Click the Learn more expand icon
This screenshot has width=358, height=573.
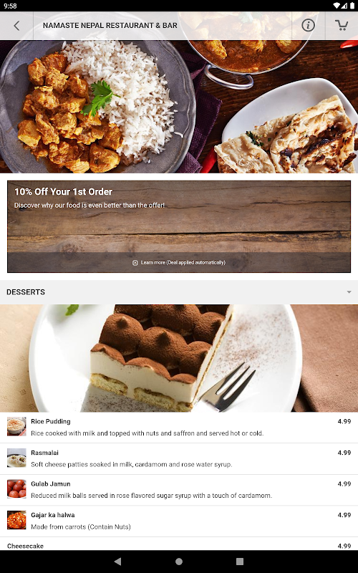click(135, 263)
